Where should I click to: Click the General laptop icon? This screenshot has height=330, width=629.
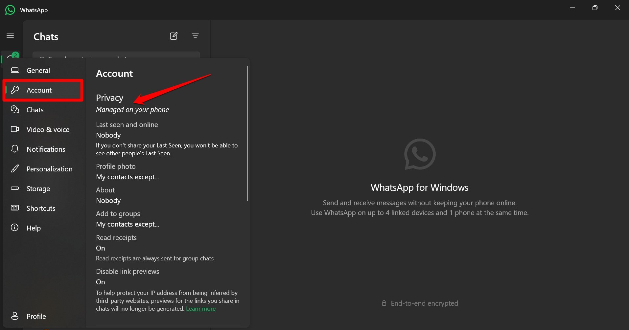[x=15, y=70]
